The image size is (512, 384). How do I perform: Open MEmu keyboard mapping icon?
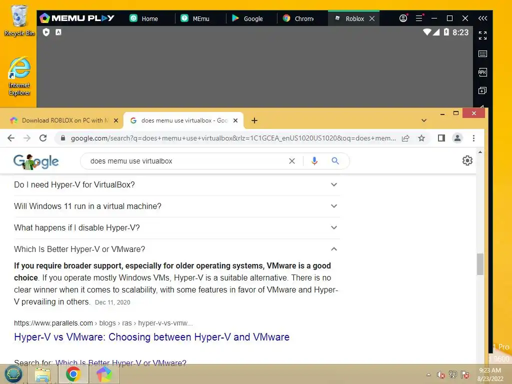(x=482, y=53)
